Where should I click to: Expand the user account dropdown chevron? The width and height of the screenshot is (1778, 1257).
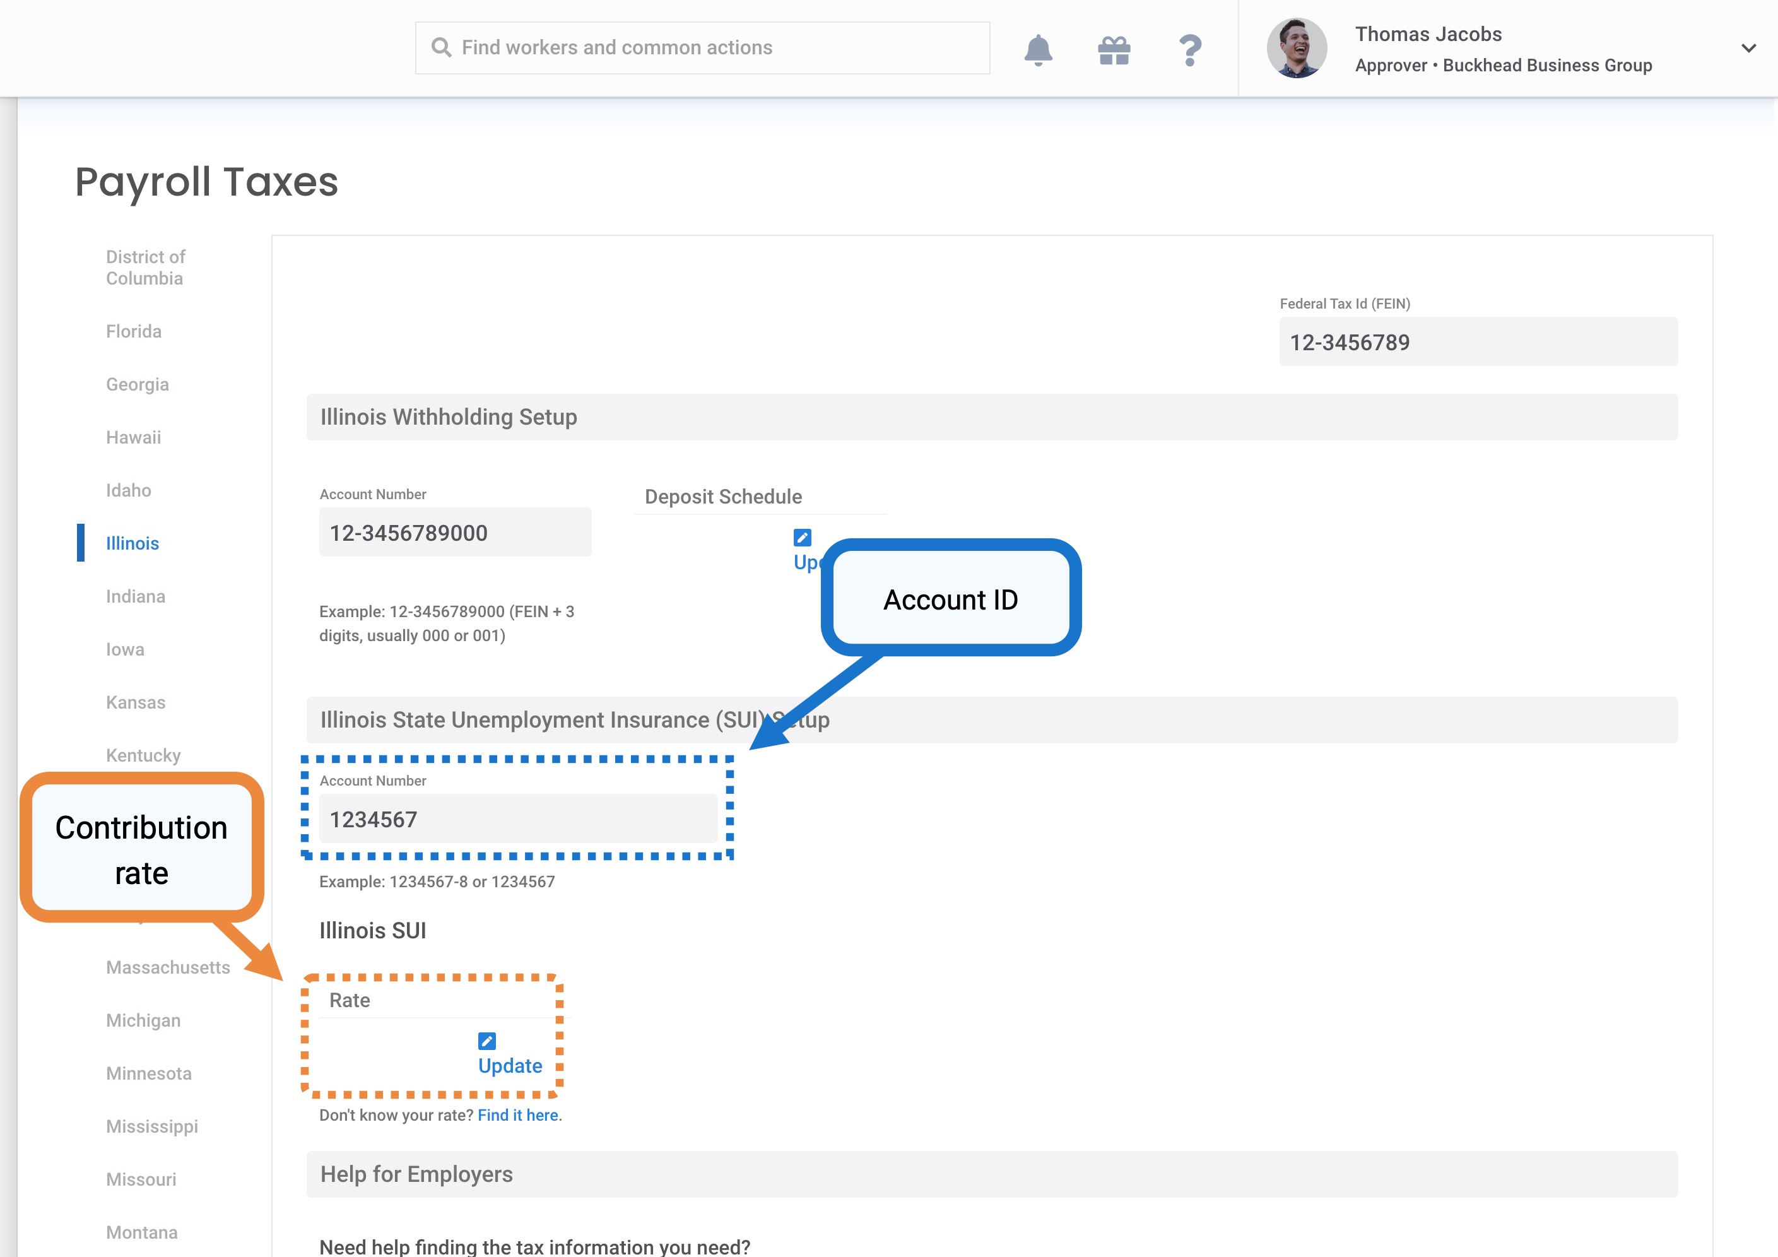pos(1748,48)
